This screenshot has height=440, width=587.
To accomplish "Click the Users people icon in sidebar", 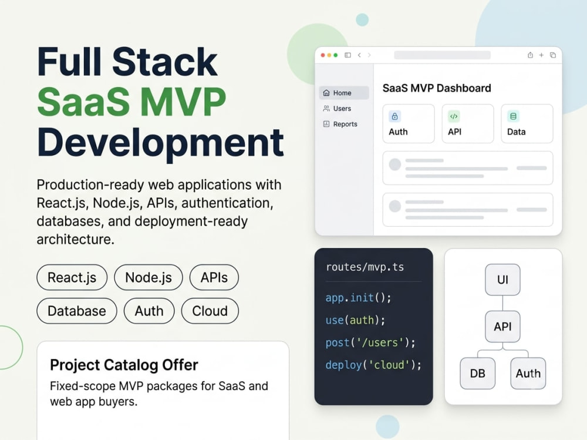I will 326,108.
